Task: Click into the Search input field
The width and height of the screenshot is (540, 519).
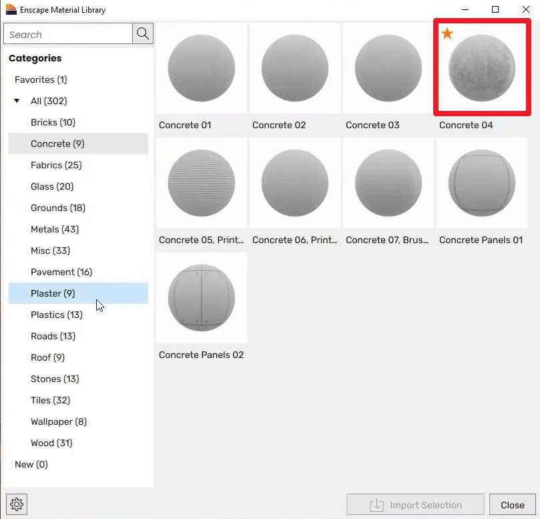Action: click(x=68, y=33)
